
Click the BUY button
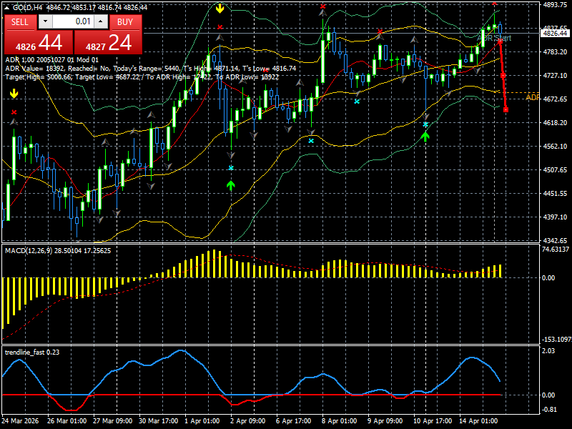125,22
